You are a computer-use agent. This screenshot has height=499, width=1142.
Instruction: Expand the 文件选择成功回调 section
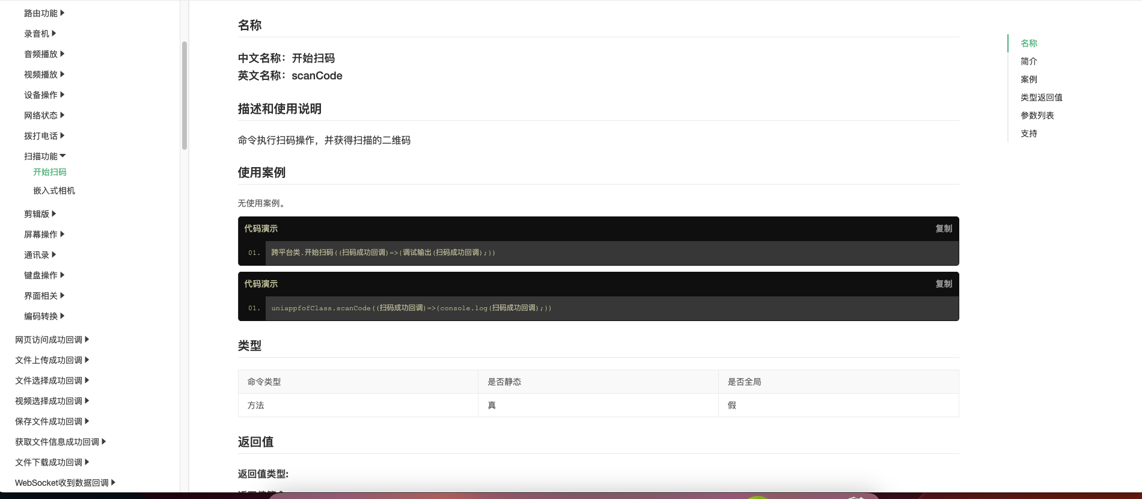click(52, 381)
